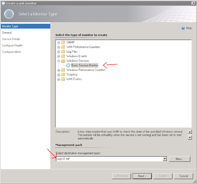
Task: Expand the Windows Events node
Action: pos(58,57)
